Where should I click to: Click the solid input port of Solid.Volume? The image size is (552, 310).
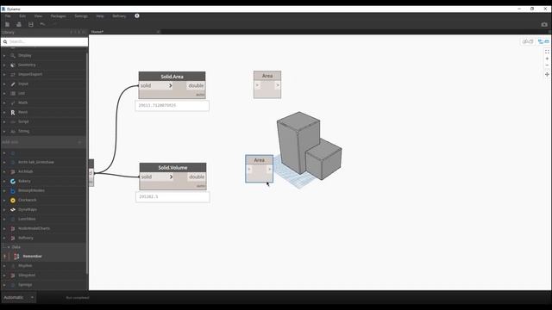[156, 177]
